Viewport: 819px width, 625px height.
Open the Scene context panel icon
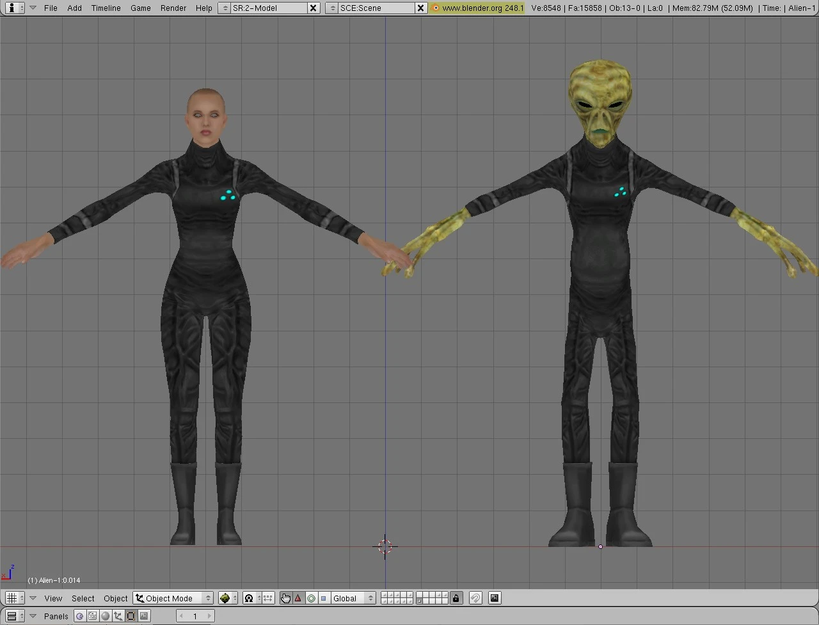coord(143,616)
